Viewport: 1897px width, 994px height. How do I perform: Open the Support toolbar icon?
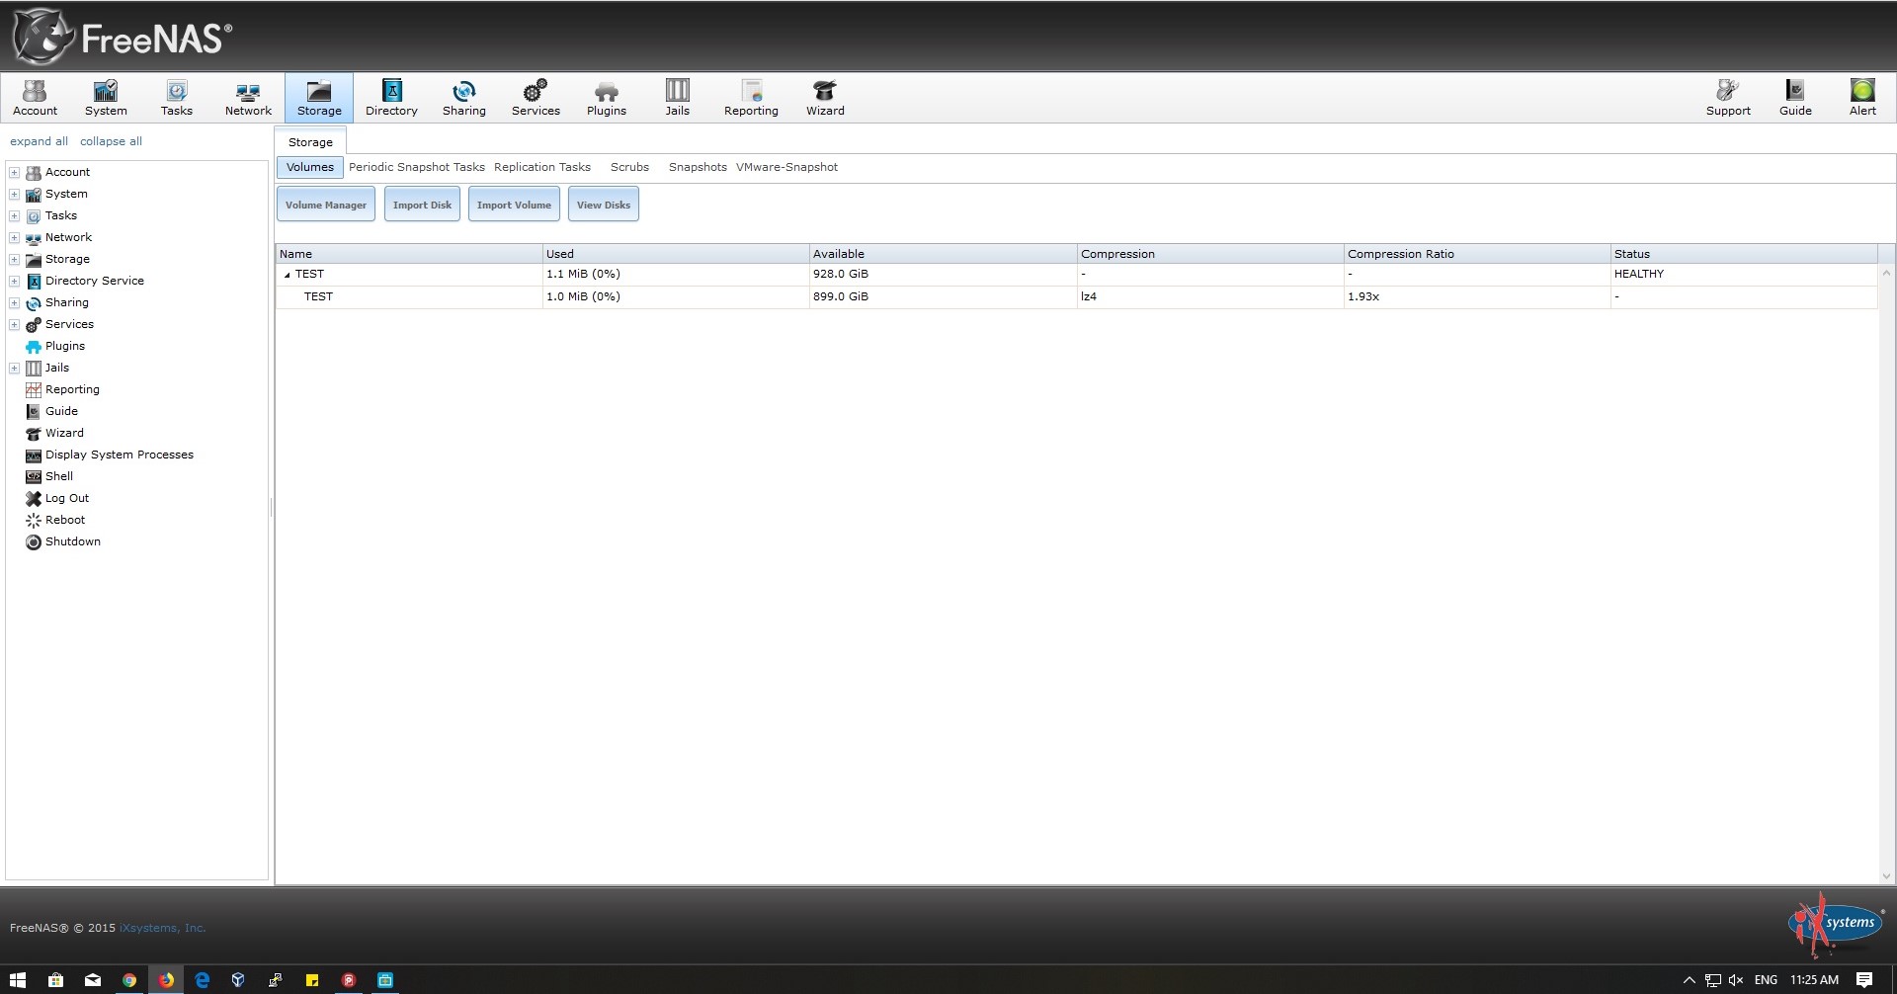(1728, 98)
